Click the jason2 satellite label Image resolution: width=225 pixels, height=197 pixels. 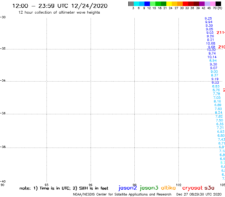(128, 188)
